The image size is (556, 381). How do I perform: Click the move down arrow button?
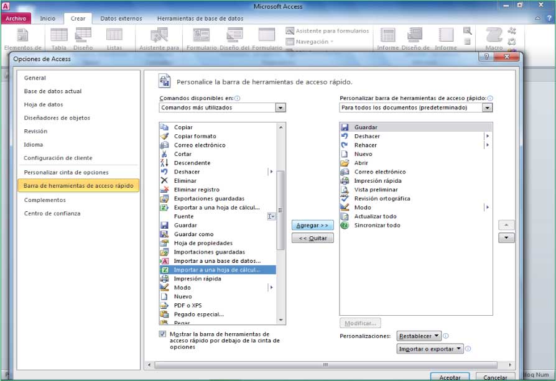[506, 238]
